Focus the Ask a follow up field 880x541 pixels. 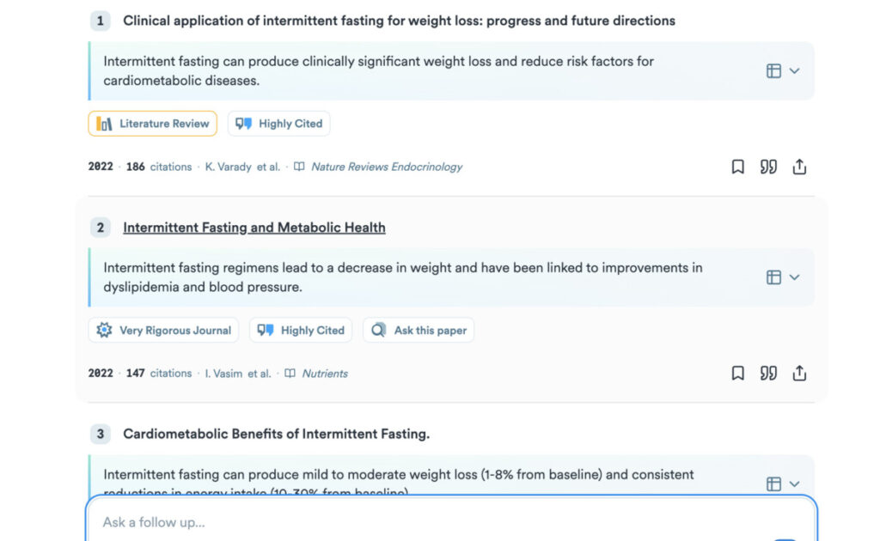[x=451, y=521]
